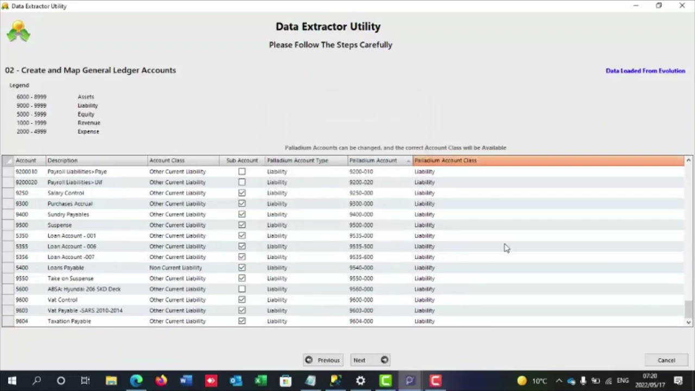
Task: Open File Explorer from the taskbar
Action: tap(111, 381)
